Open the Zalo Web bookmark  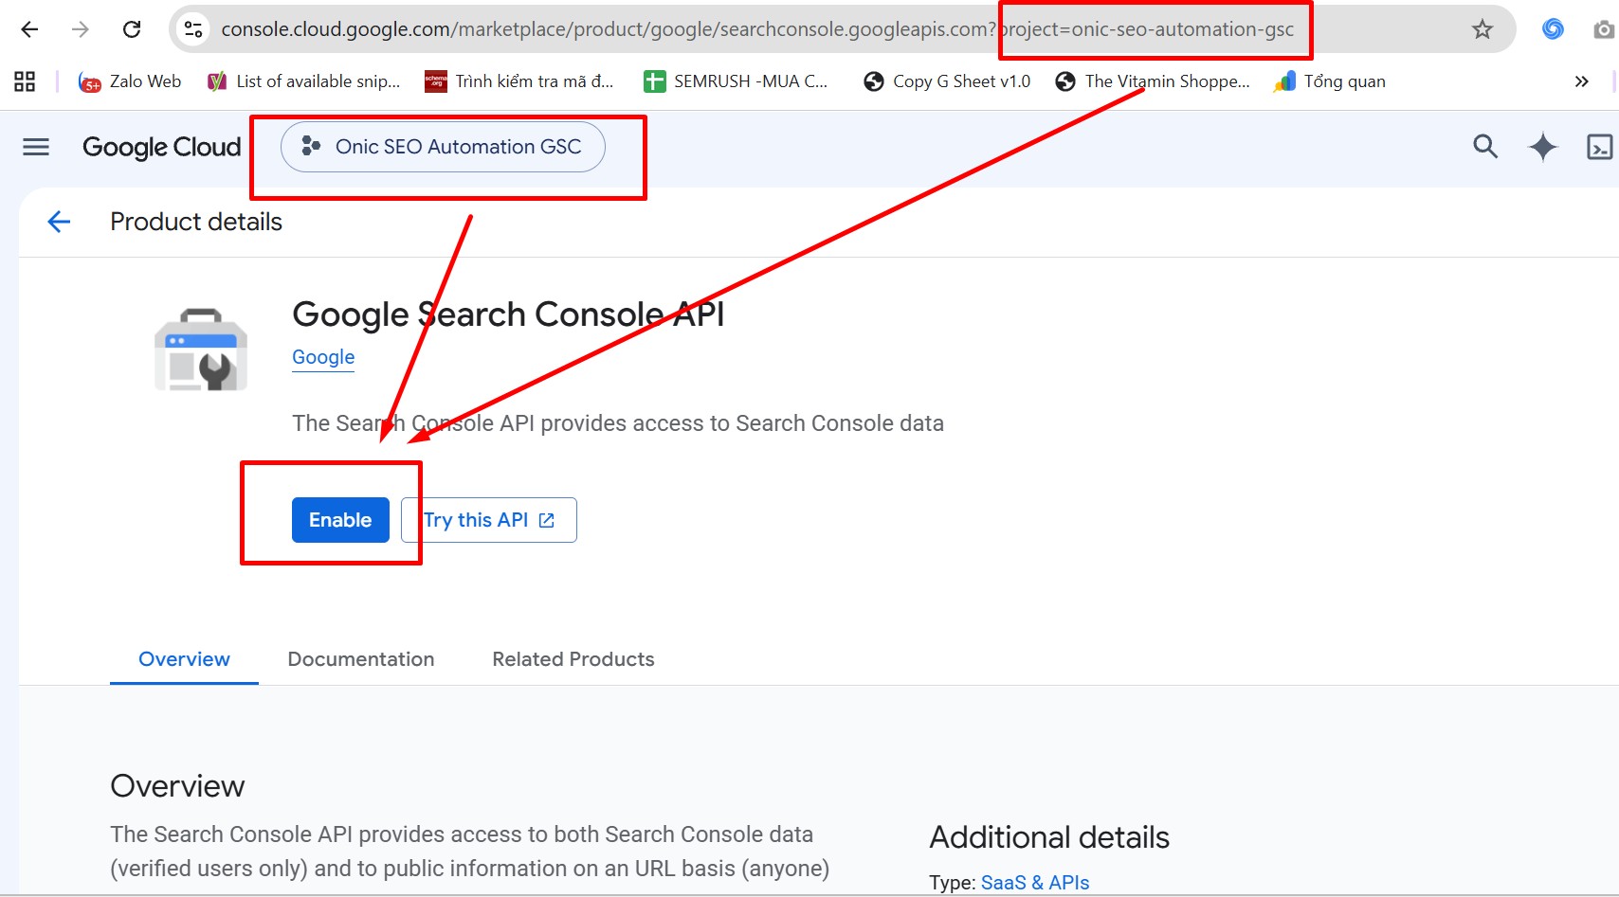[x=130, y=81]
